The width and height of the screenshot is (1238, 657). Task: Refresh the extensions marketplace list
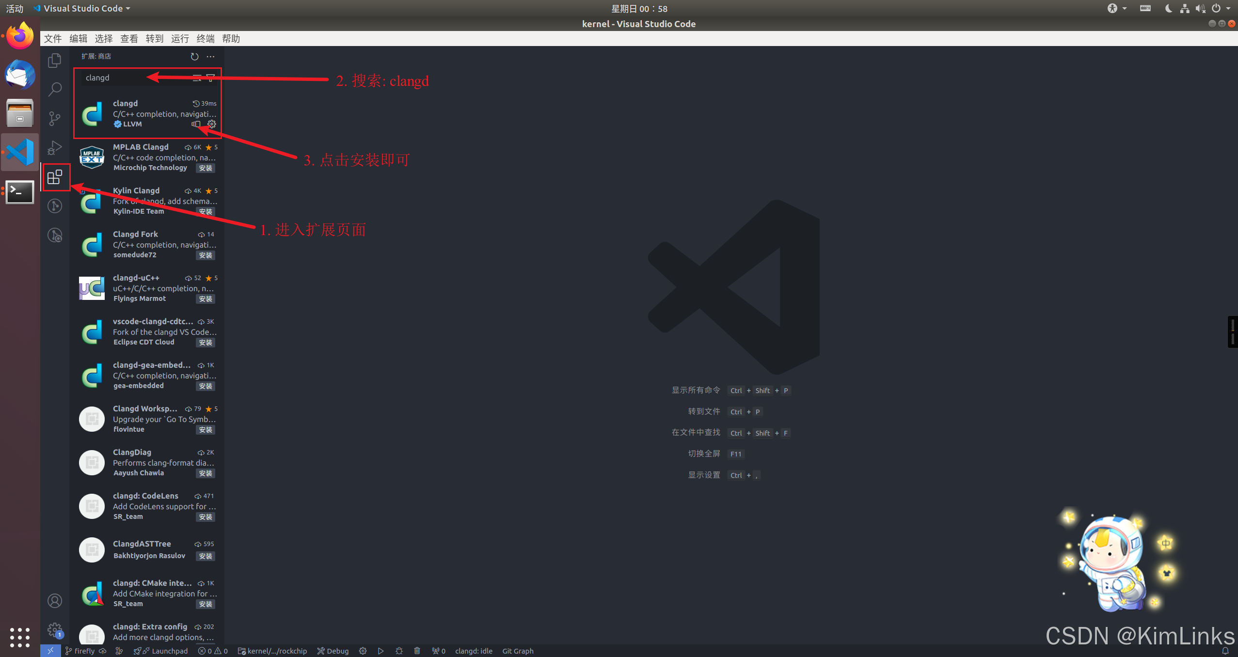click(194, 57)
